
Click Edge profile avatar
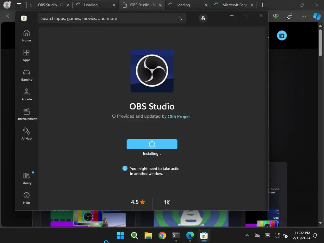pyautogui.click(x=7, y=5)
